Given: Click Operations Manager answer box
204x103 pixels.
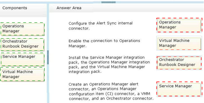Looking at the screenshot, I should [x=179, y=25].
